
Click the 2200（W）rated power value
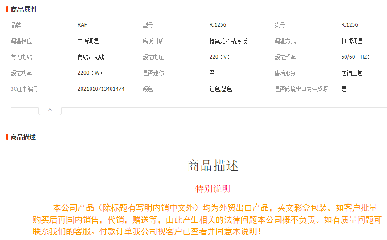91,73
